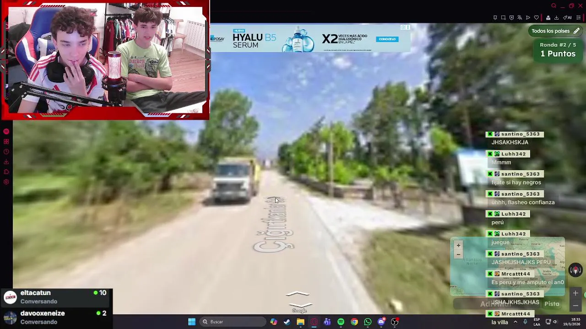This screenshot has height=329, width=586.
Task: Click the pencil icon beside Todos los países
Action: (x=576, y=31)
